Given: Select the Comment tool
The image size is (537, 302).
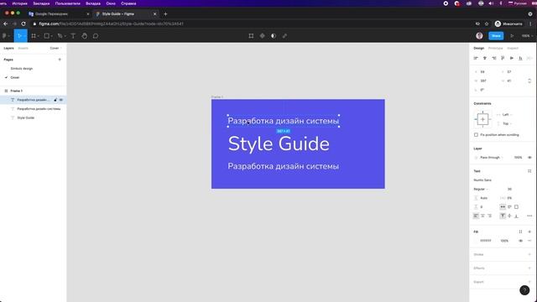Looking at the screenshot, I should [x=96, y=36].
